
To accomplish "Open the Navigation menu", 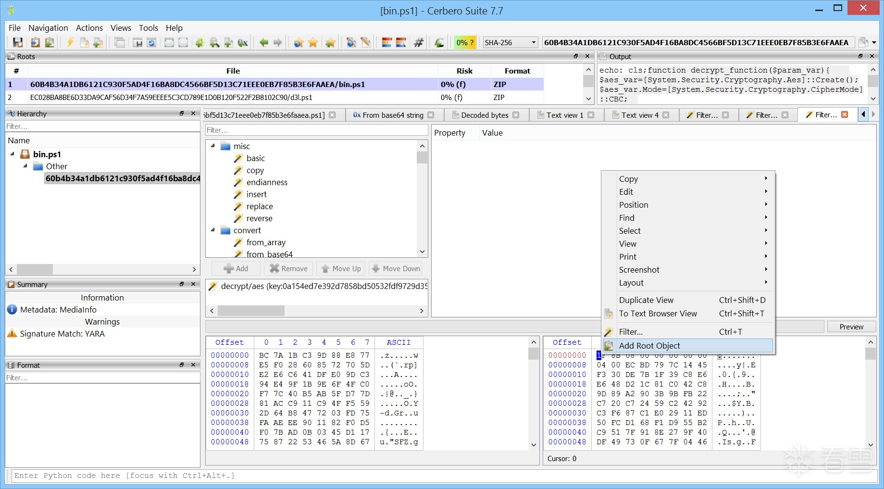I will 48,28.
